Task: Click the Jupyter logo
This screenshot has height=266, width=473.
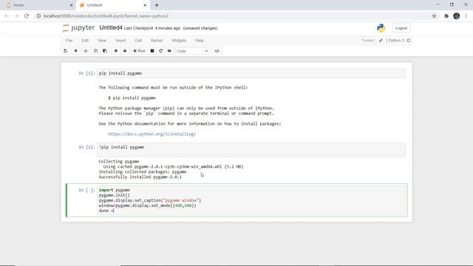Action: [79, 28]
